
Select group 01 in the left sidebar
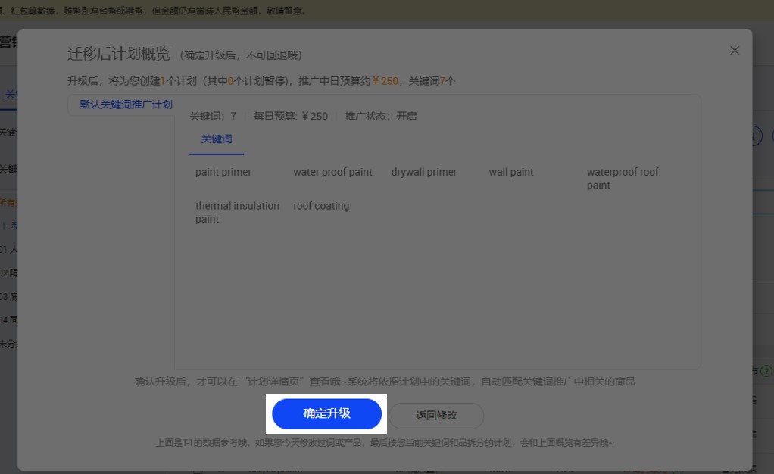[x=8, y=249]
